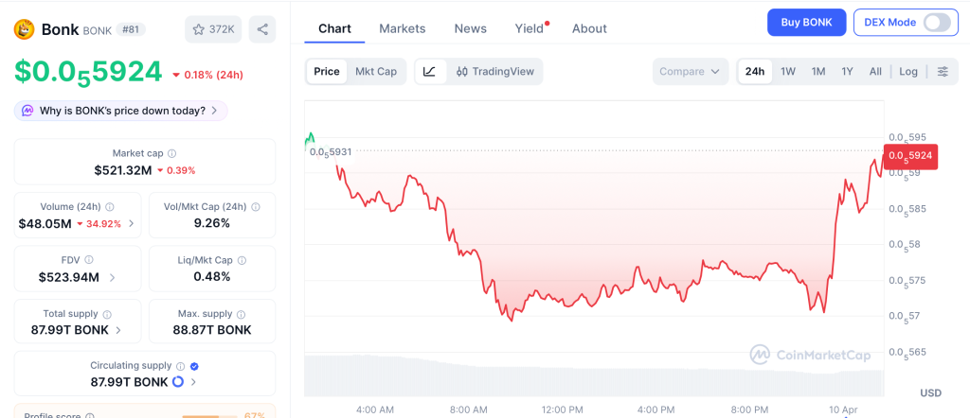970x418 pixels.
Task: Open the chart settings sliders icon
Action: (943, 71)
